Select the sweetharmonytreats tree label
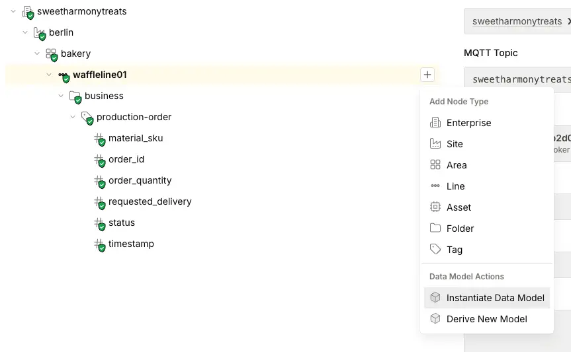The image size is (571, 352). click(x=82, y=11)
